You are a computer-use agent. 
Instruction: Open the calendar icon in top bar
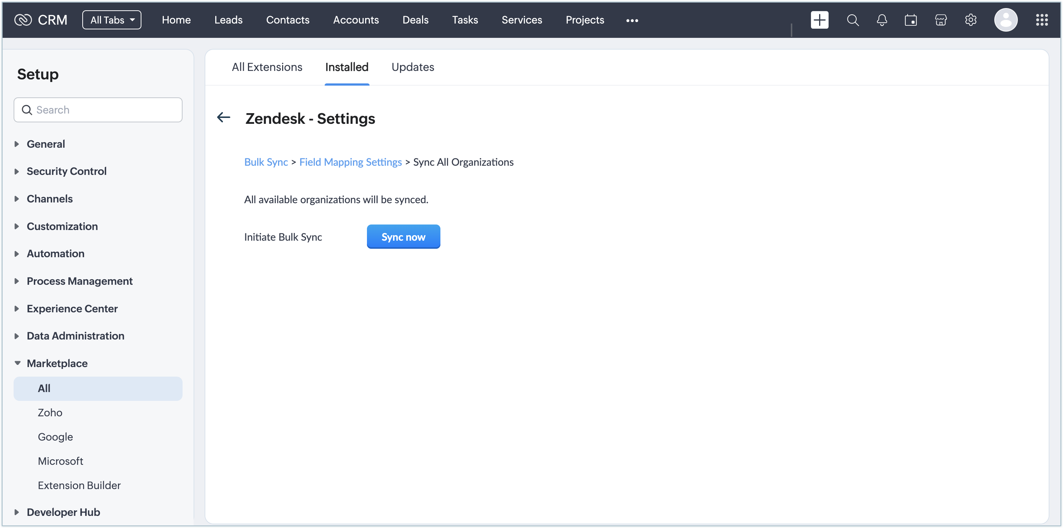coord(911,20)
